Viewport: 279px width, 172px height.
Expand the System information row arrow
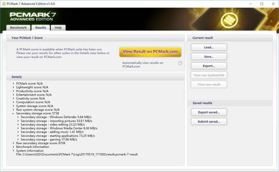point(13,151)
